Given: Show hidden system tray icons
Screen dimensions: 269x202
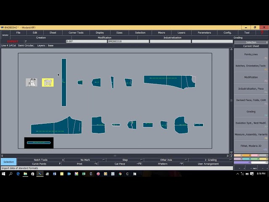Looking at the screenshot, I should (237, 174).
